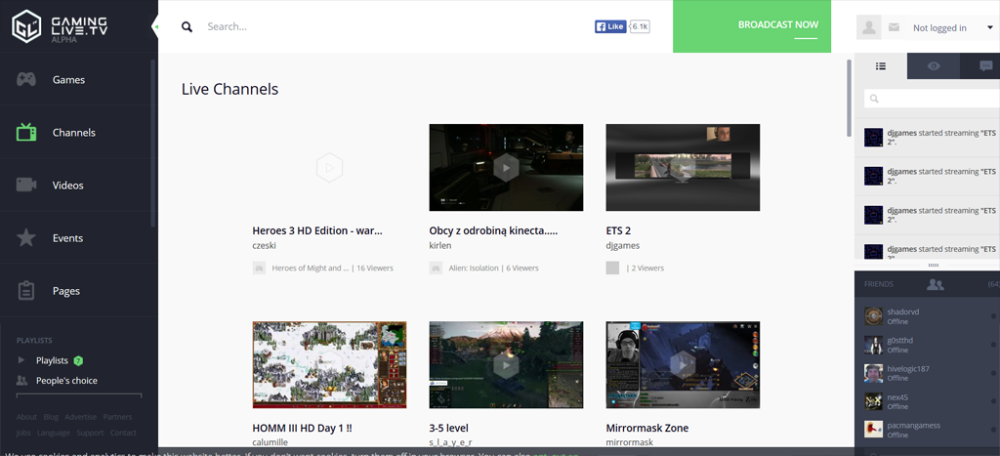Click the green Playlists count badge
Screen dimensions: 1000x456
78,360
